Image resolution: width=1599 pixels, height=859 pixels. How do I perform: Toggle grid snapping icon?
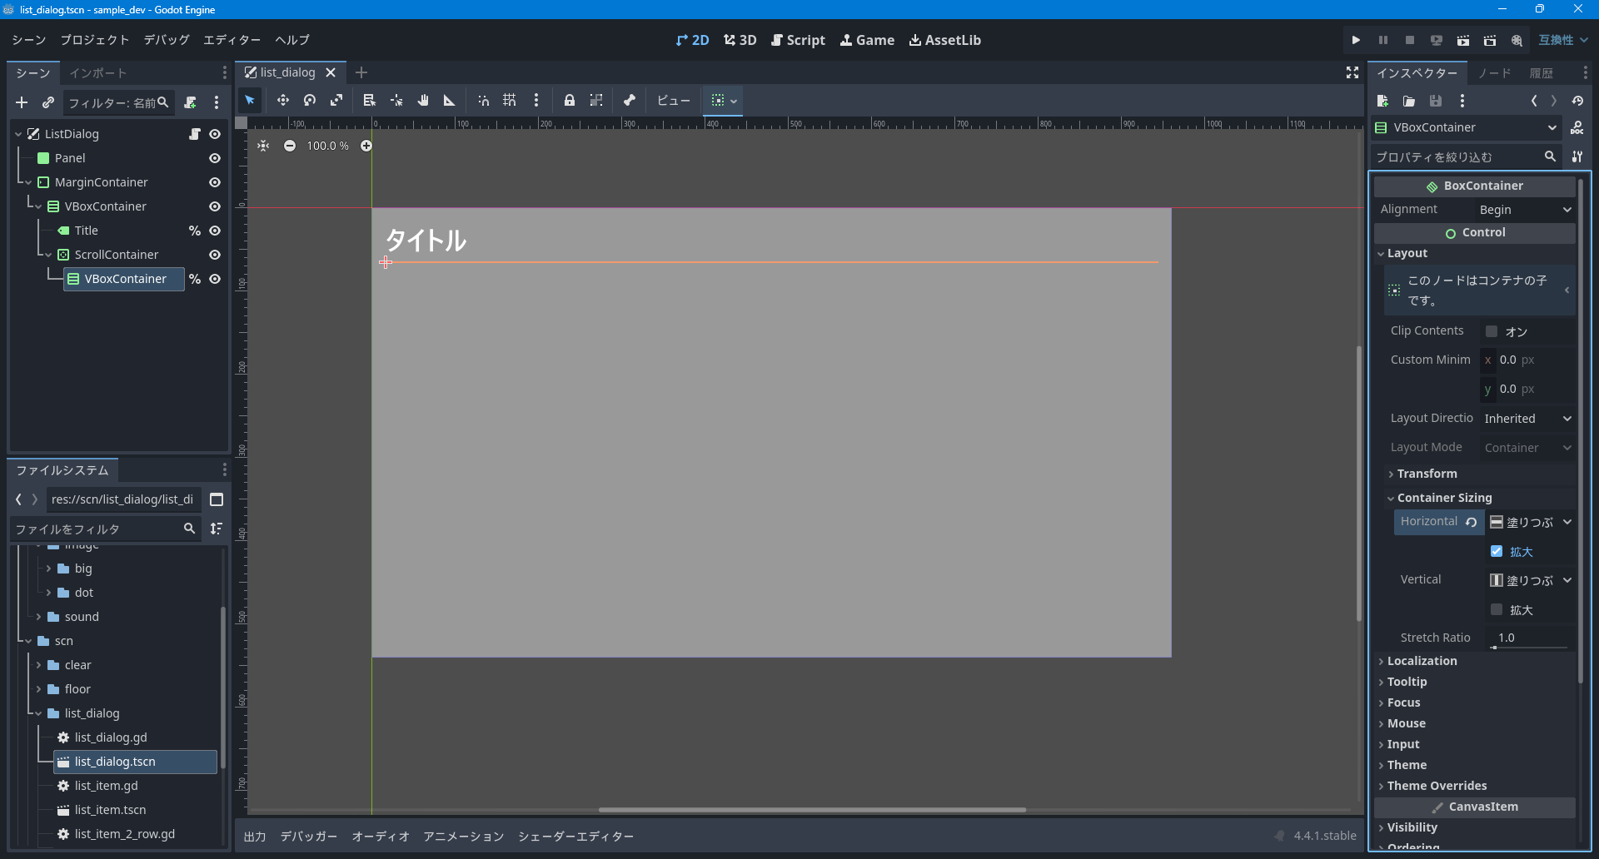[x=510, y=101]
